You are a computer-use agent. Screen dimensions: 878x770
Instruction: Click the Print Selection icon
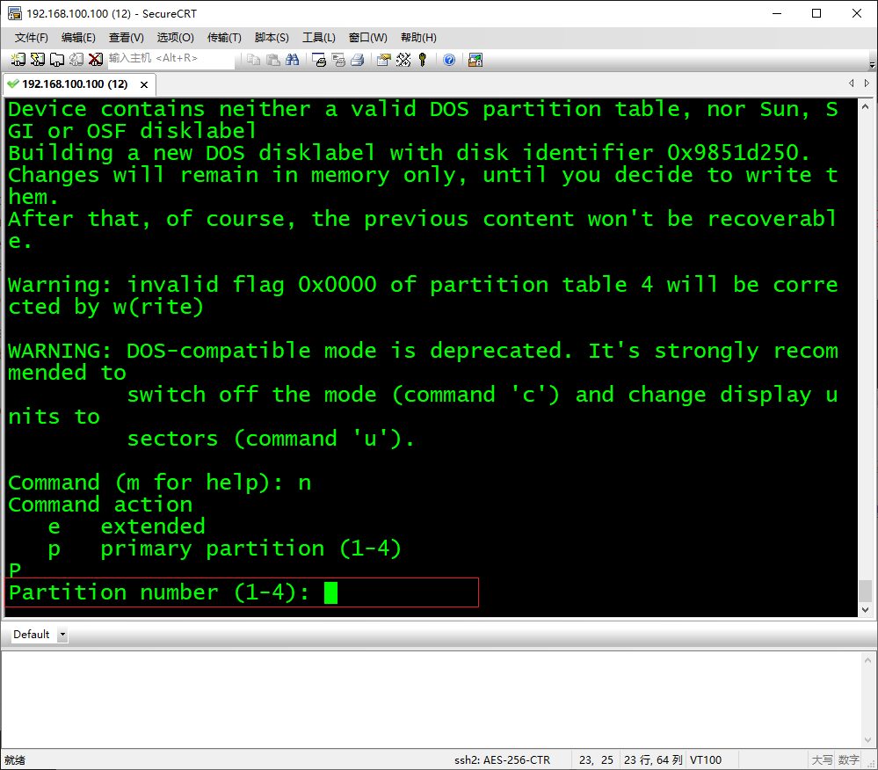click(x=338, y=60)
